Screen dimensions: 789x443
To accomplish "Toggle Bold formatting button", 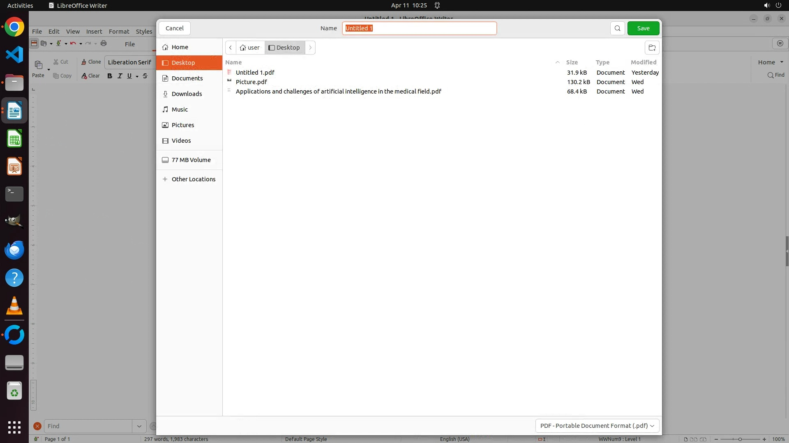I will pos(110,76).
